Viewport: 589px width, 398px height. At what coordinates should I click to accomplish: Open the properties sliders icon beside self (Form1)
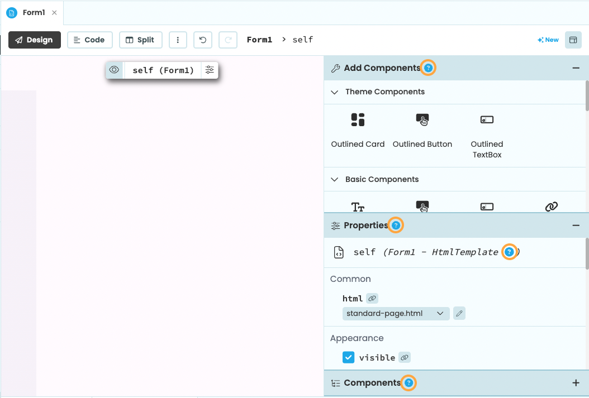210,70
